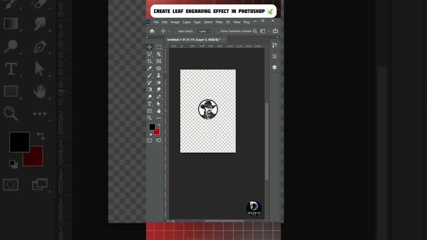Enable the Auto-Select checkbox

click(x=176, y=31)
